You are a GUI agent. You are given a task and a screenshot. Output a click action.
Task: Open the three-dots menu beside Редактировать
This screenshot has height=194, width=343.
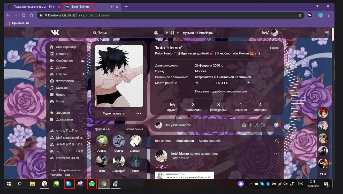pos(139,113)
